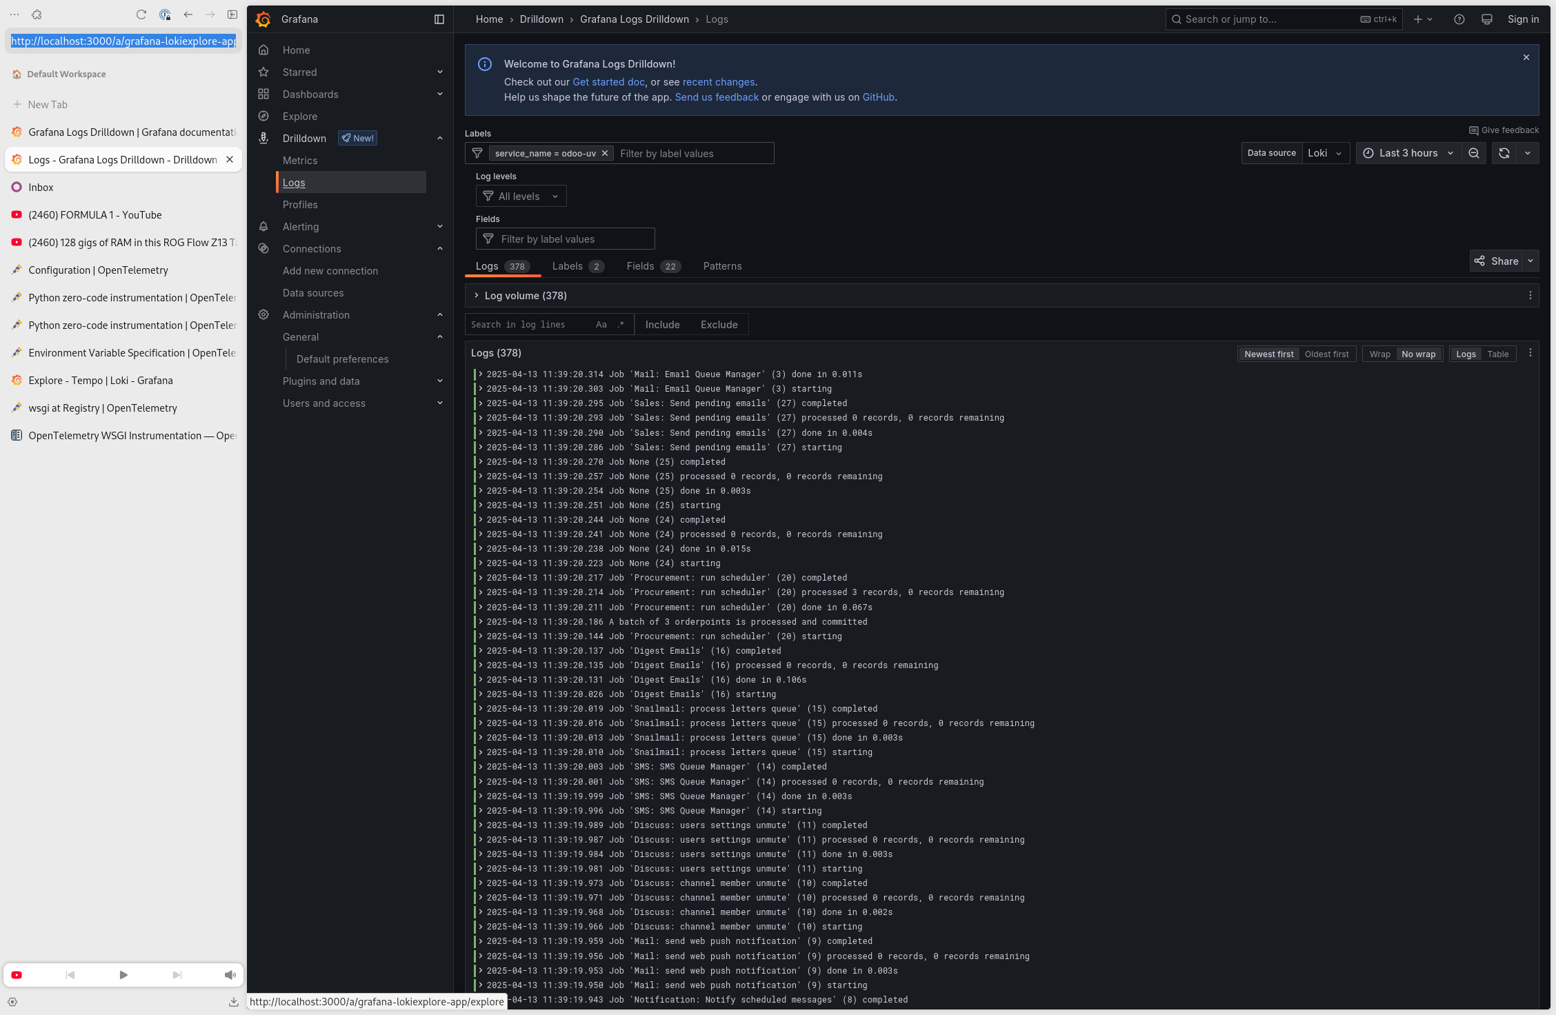Click the news feed monitor icon

pos(1487,19)
